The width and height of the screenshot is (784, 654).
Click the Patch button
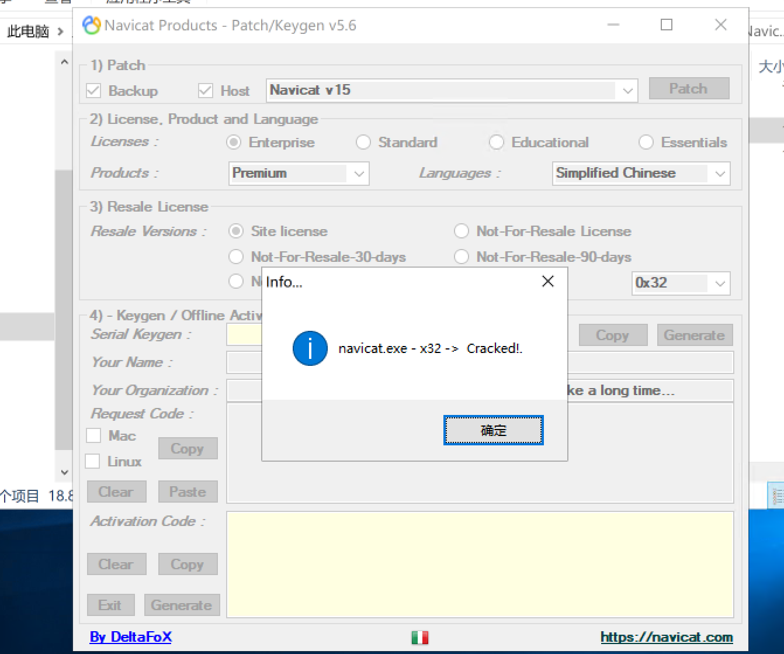point(689,89)
